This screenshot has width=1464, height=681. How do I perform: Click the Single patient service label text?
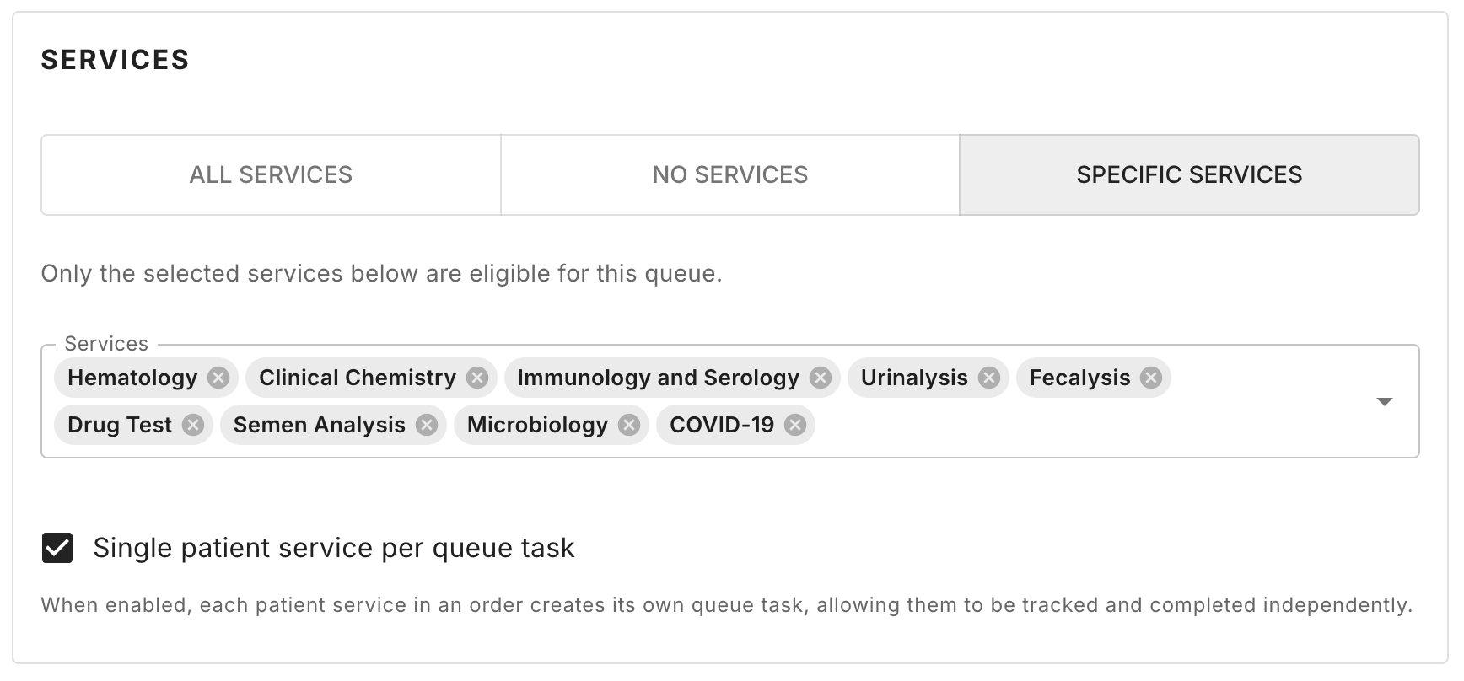pos(334,548)
